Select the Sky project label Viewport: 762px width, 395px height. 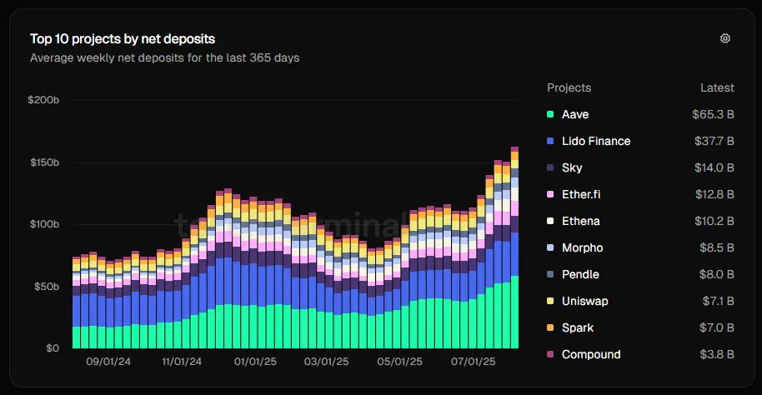(x=572, y=167)
